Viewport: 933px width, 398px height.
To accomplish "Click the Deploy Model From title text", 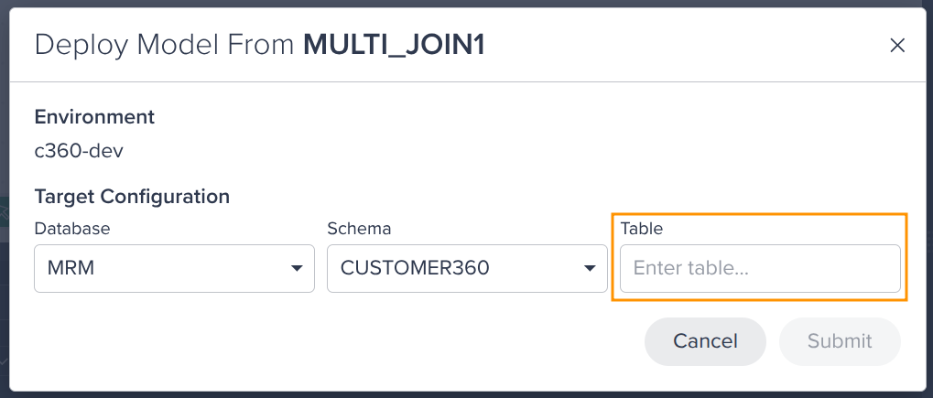I will coord(165,45).
